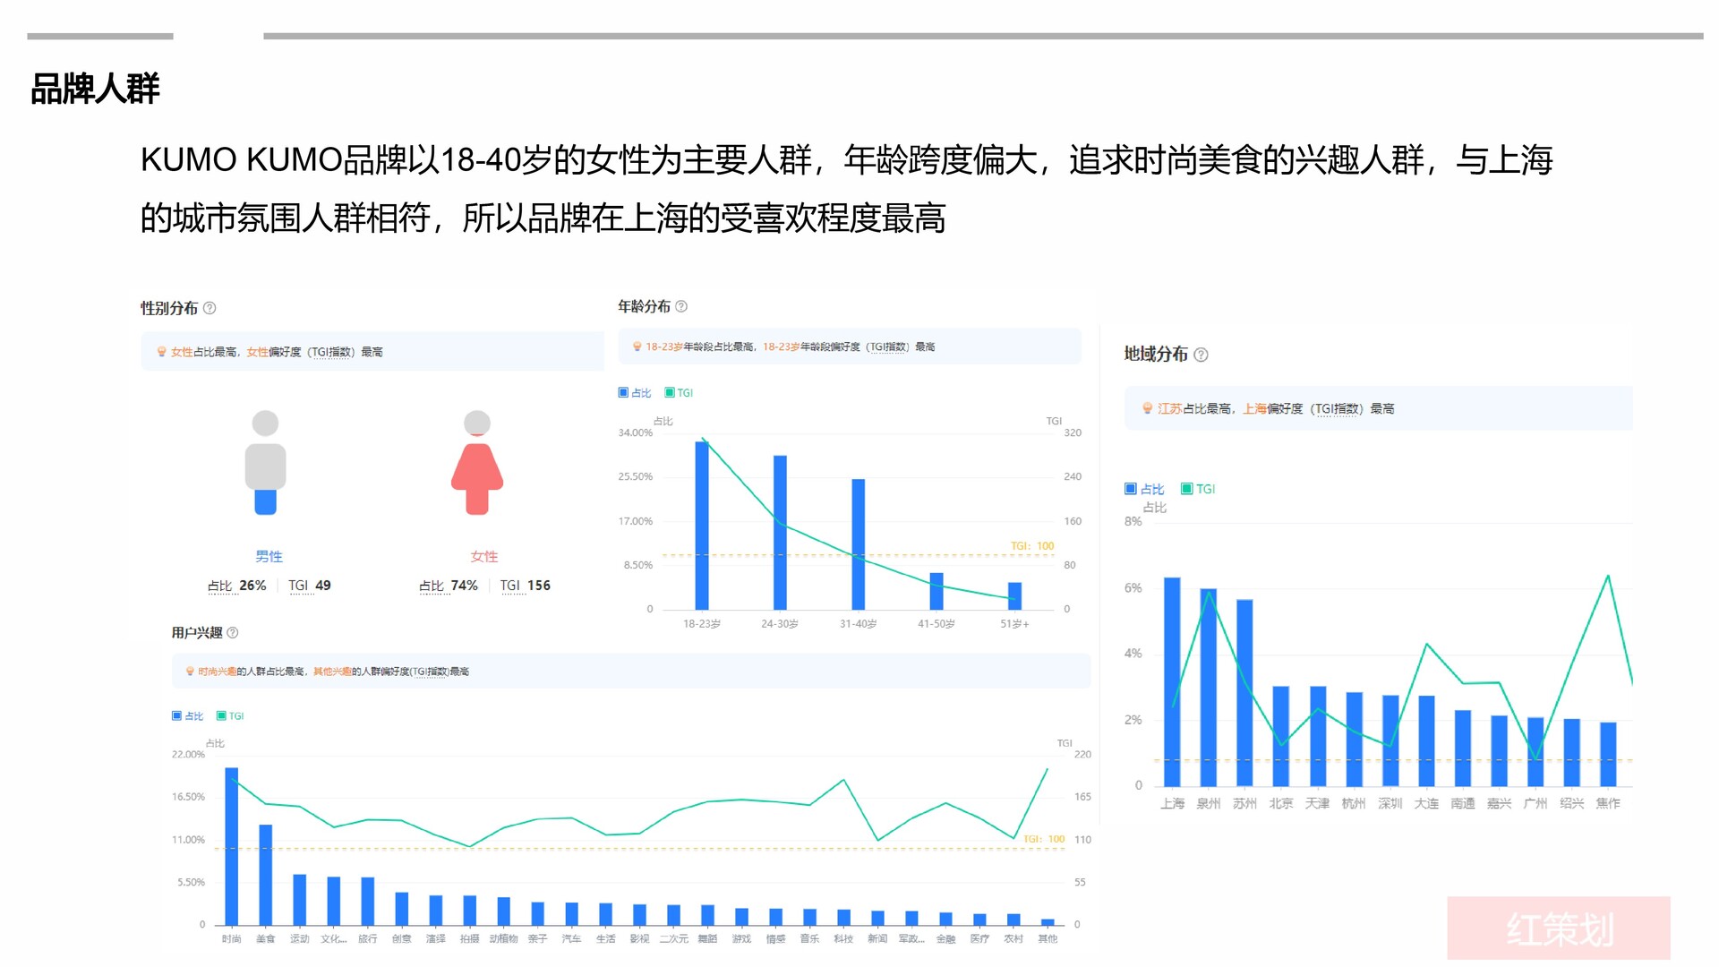Click the 年龄分布 section heading

644,306
